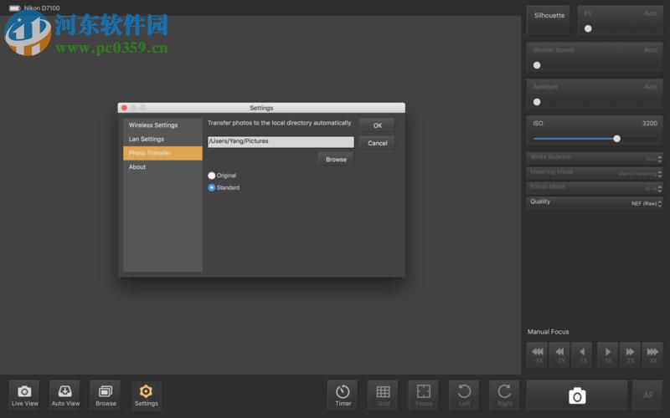
Task: Click the Auto View icon
Action: click(65, 395)
